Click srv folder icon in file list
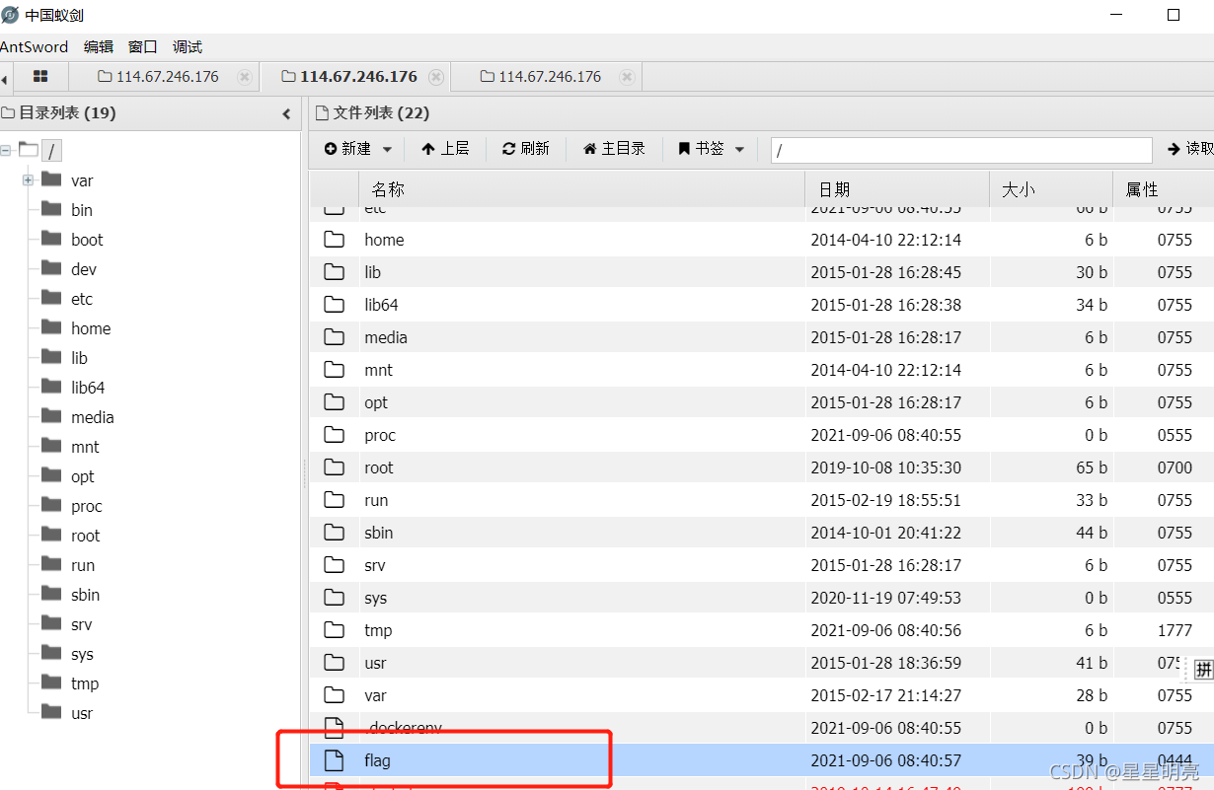This screenshot has height=790, width=1214. click(x=335, y=565)
